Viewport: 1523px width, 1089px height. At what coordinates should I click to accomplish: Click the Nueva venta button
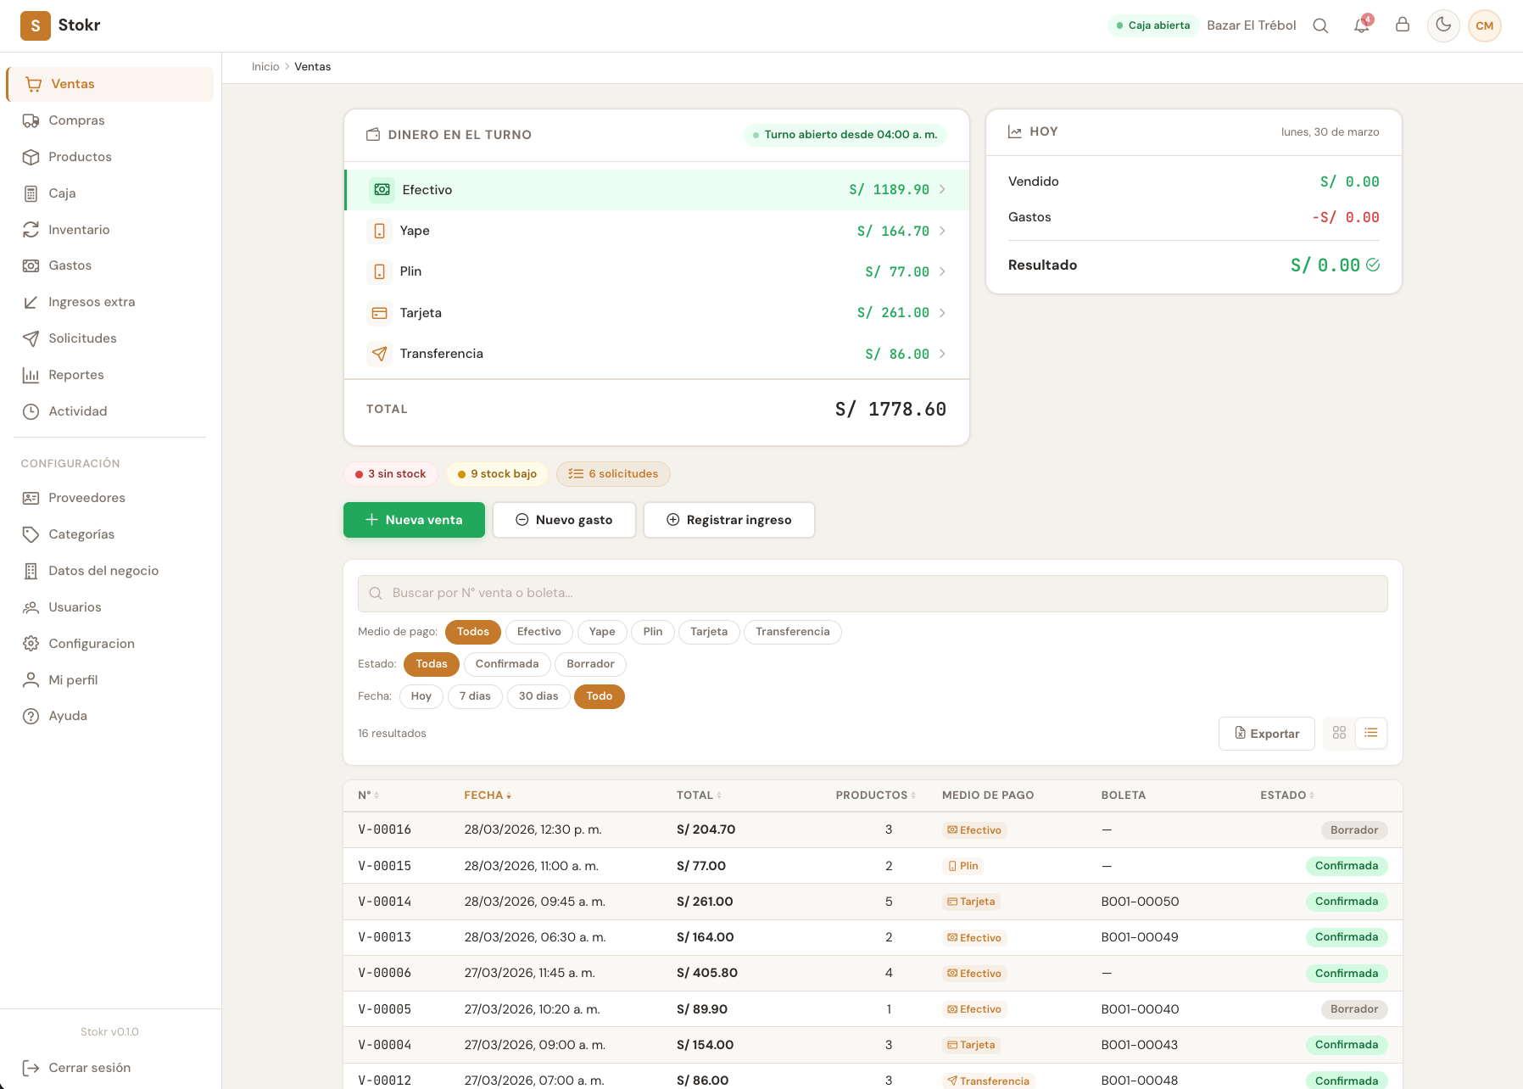[x=414, y=519]
